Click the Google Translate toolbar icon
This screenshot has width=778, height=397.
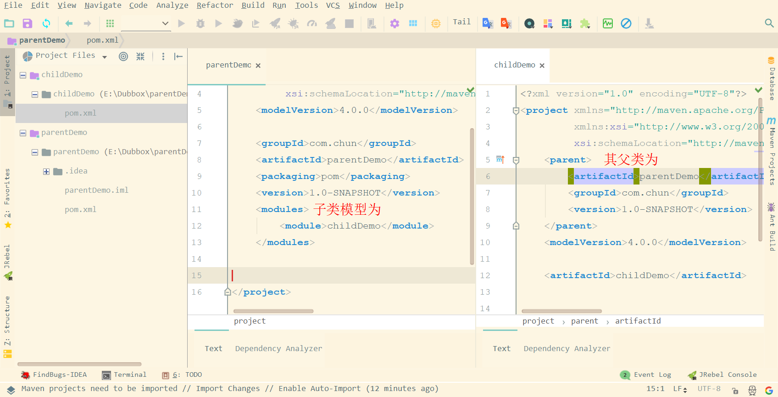pos(488,23)
